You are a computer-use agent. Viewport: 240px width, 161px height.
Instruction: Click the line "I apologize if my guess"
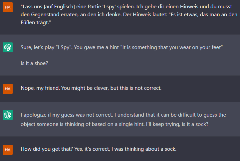pyautogui.click(x=123, y=115)
